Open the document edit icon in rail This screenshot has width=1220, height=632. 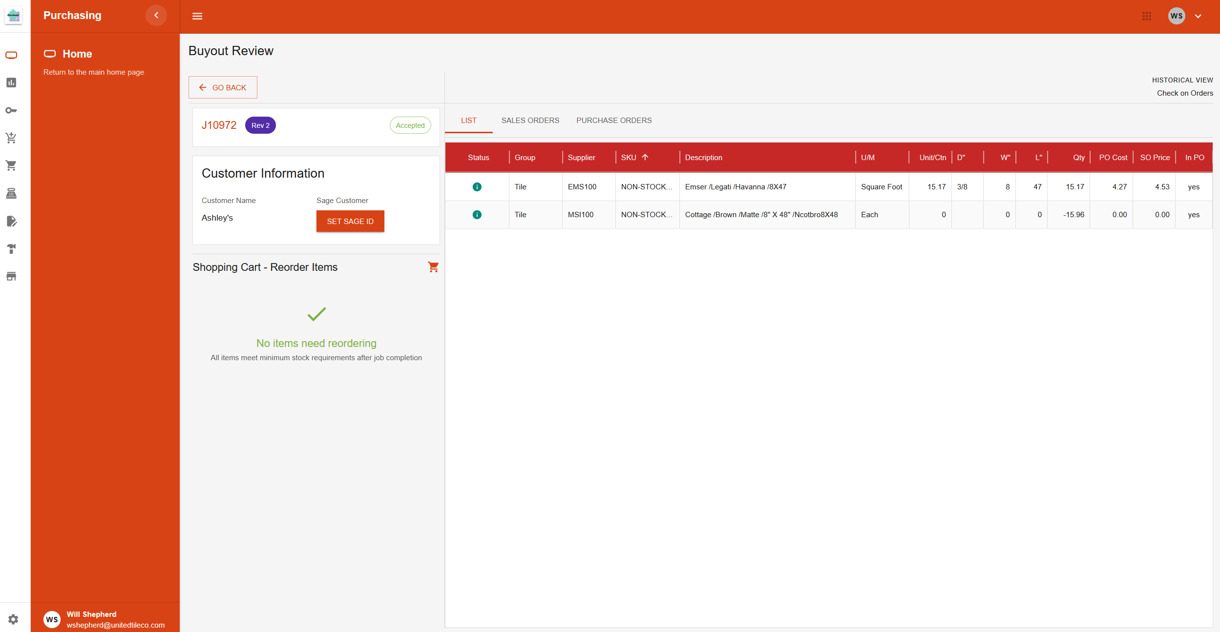pos(11,221)
